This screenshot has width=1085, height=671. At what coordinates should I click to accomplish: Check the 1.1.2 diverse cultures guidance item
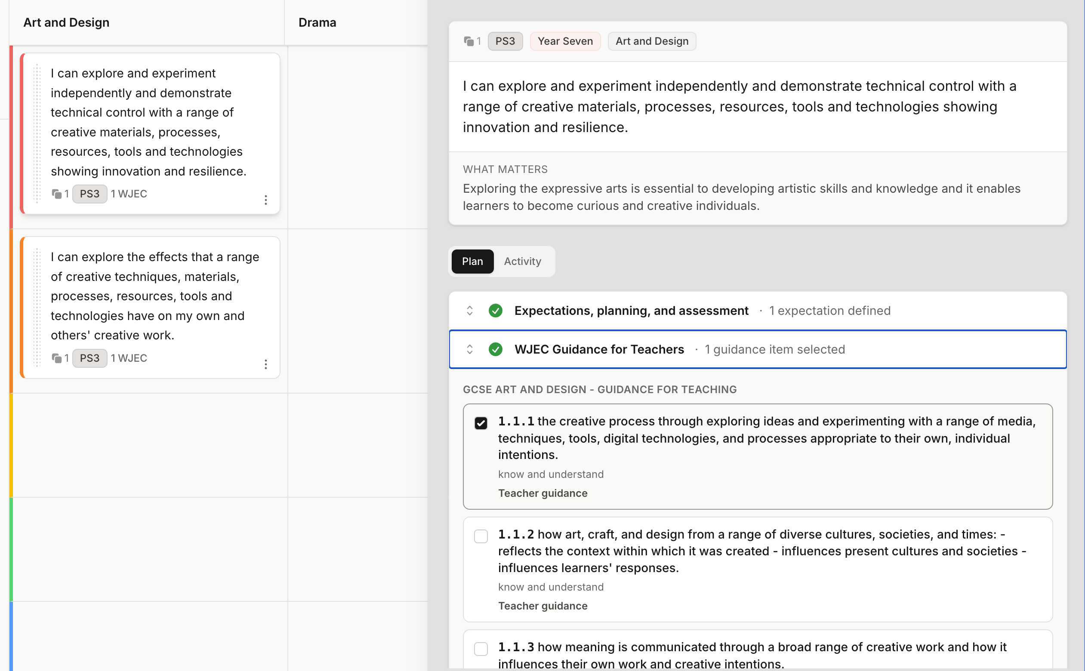[x=481, y=536]
